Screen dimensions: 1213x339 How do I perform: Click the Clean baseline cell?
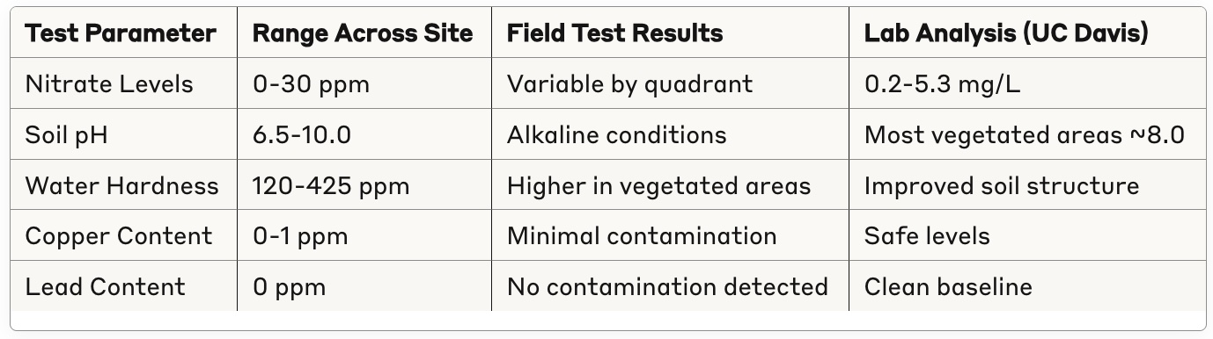pos(948,286)
